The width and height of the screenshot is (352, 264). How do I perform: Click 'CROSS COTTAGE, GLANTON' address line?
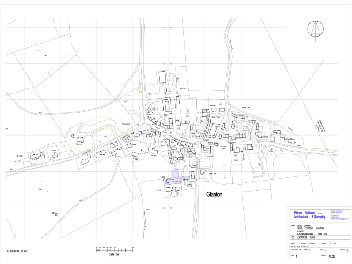(x=310, y=228)
